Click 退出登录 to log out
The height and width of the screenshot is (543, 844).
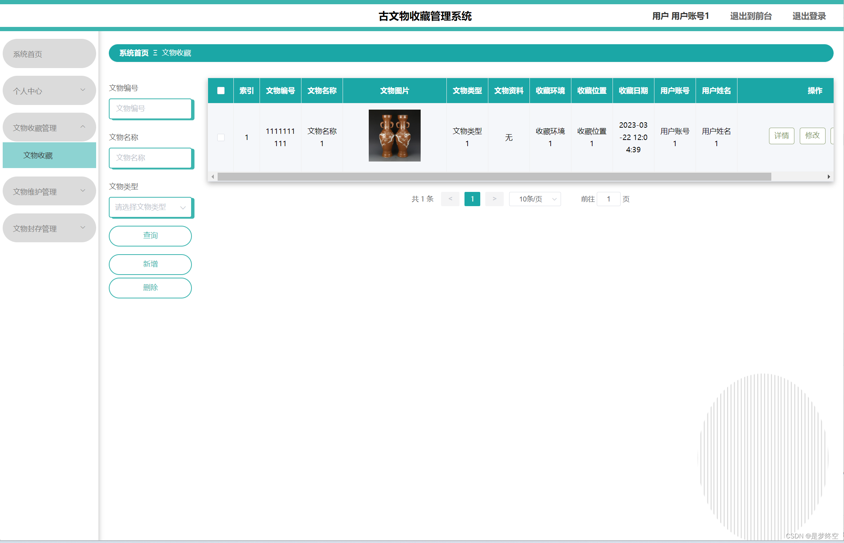(809, 16)
